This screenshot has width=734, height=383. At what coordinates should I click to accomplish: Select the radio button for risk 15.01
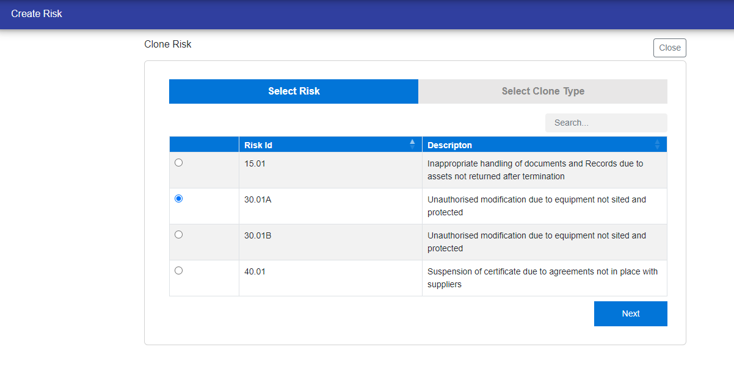pos(178,163)
